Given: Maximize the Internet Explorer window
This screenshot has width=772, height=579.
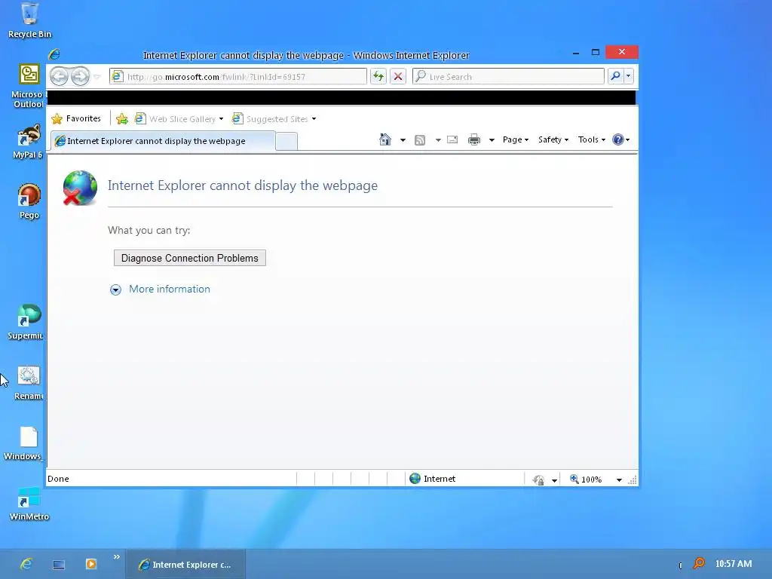Looking at the screenshot, I should pos(596,52).
